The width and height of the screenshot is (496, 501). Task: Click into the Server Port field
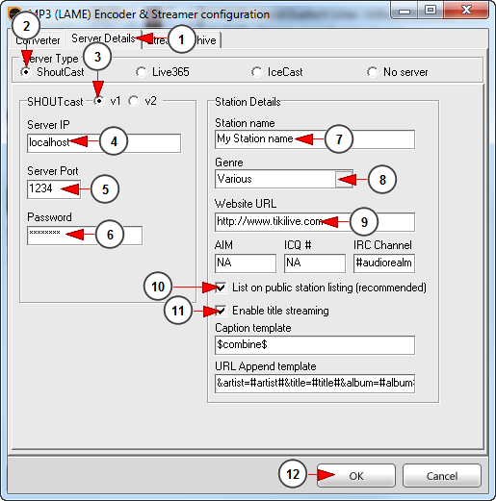(x=54, y=189)
